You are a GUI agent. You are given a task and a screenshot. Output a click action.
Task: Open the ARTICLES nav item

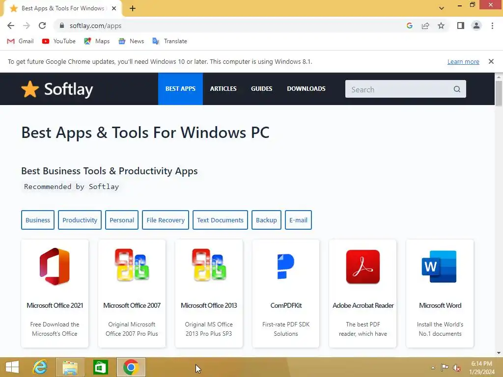[x=224, y=89]
